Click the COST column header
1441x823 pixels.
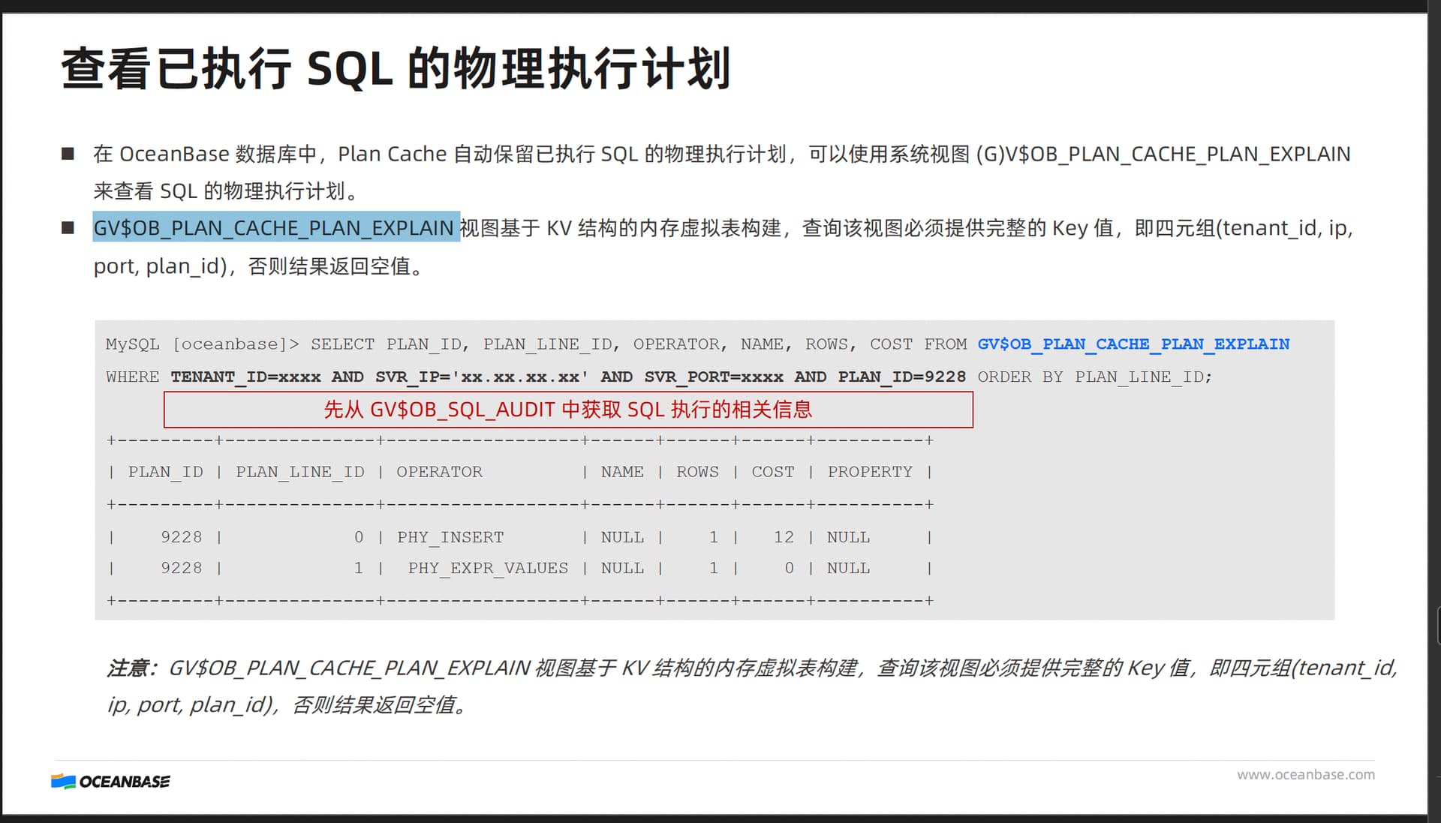click(773, 472)
